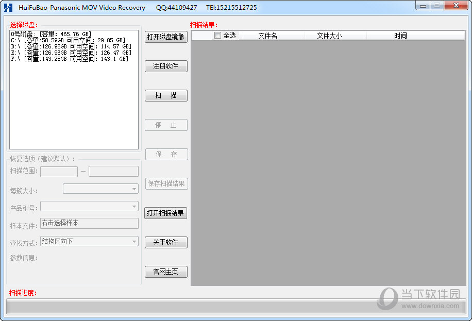Click the 打开磁盘镜像 button

coord(166,37)
